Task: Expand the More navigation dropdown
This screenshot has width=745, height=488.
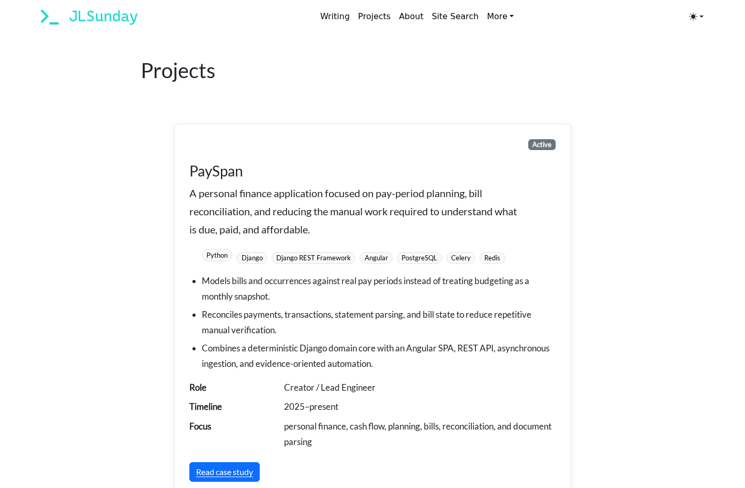Action: coord(500,17)
